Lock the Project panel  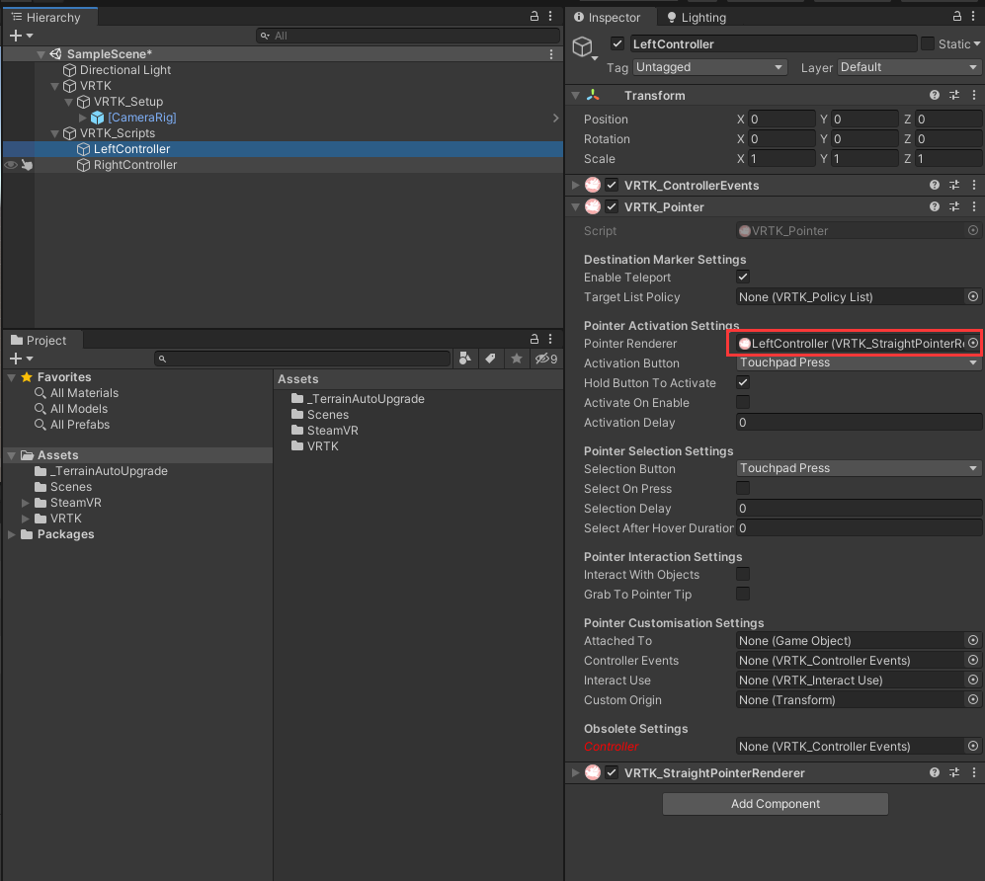tap(534, 339)
